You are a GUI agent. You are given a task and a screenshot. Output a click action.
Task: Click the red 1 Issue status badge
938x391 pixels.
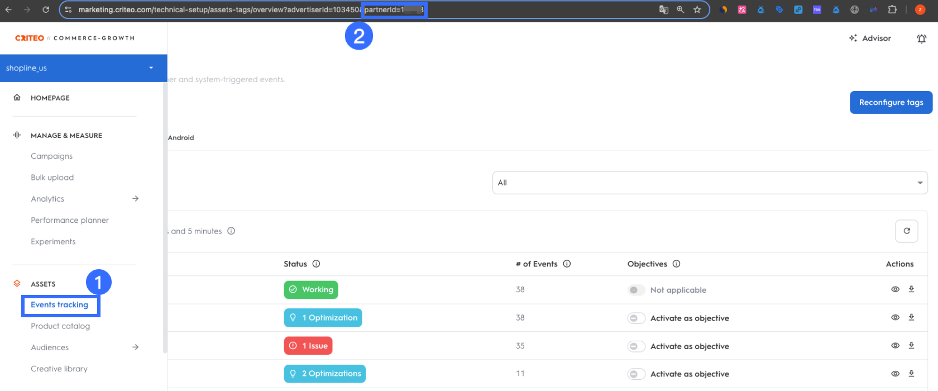pos(308,346)
